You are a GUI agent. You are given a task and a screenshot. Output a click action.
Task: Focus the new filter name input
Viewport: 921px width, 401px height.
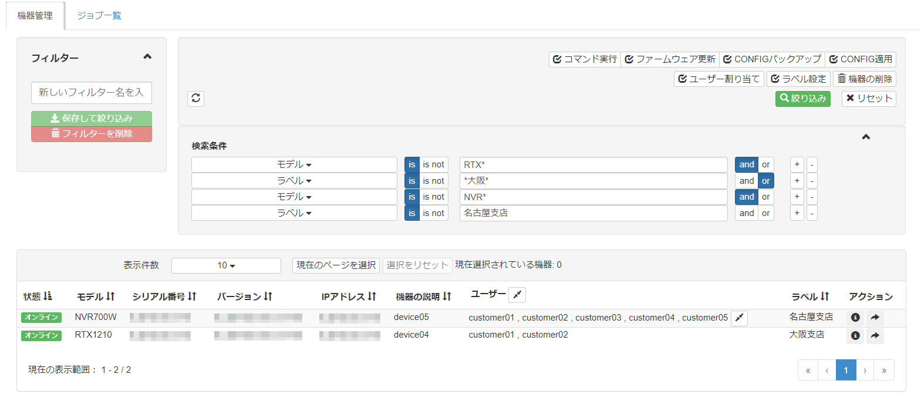pos(92,93)
